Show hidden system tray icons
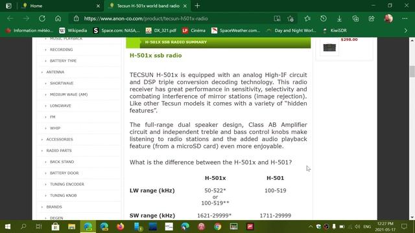 point(311,227)
